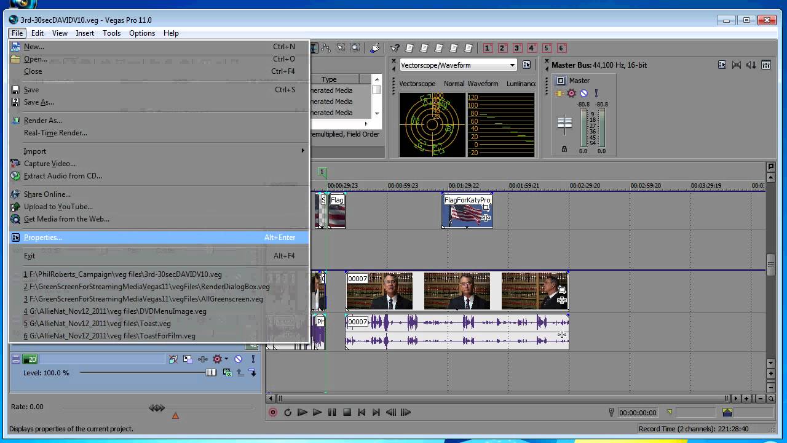Open the Help menu
Screen dimensions: 787x443
171,33
